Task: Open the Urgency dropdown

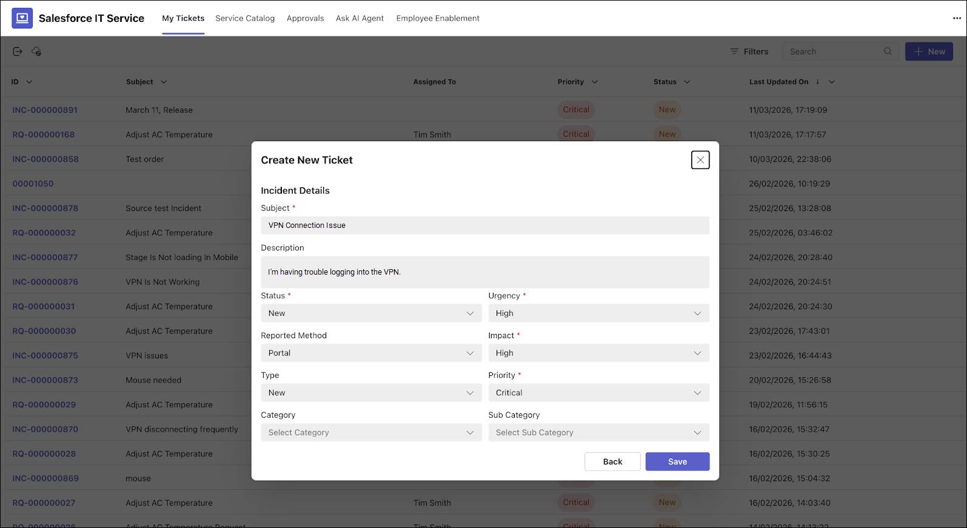Action: (598, 313)
